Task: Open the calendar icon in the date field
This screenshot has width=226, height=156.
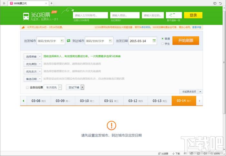Action: click(154, 41)
